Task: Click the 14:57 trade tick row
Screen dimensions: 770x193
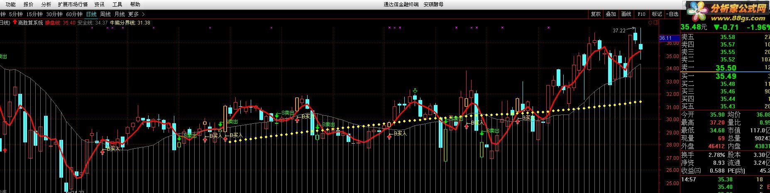Action: [726, 180]
